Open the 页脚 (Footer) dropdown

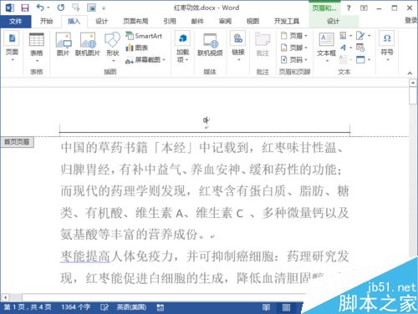294,48
